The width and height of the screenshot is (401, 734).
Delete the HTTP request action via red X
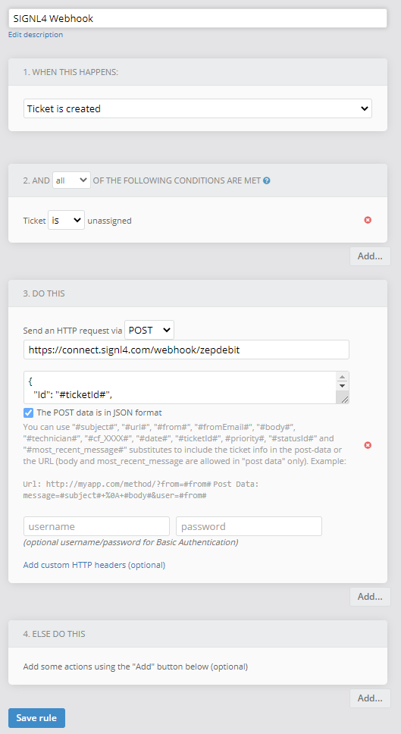pos(368,444)
